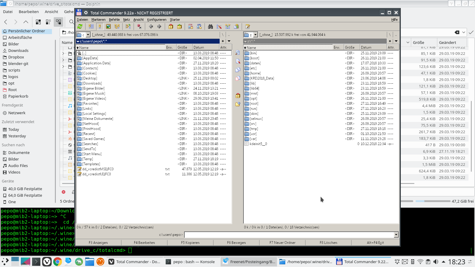This screenshot has width=475, height=267.
Task: Open Vivaldi launcher in the taskbar
Action: [x=47, y=262]
